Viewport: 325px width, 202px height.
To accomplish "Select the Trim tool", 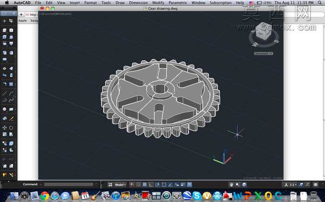I will click(5, 159).
